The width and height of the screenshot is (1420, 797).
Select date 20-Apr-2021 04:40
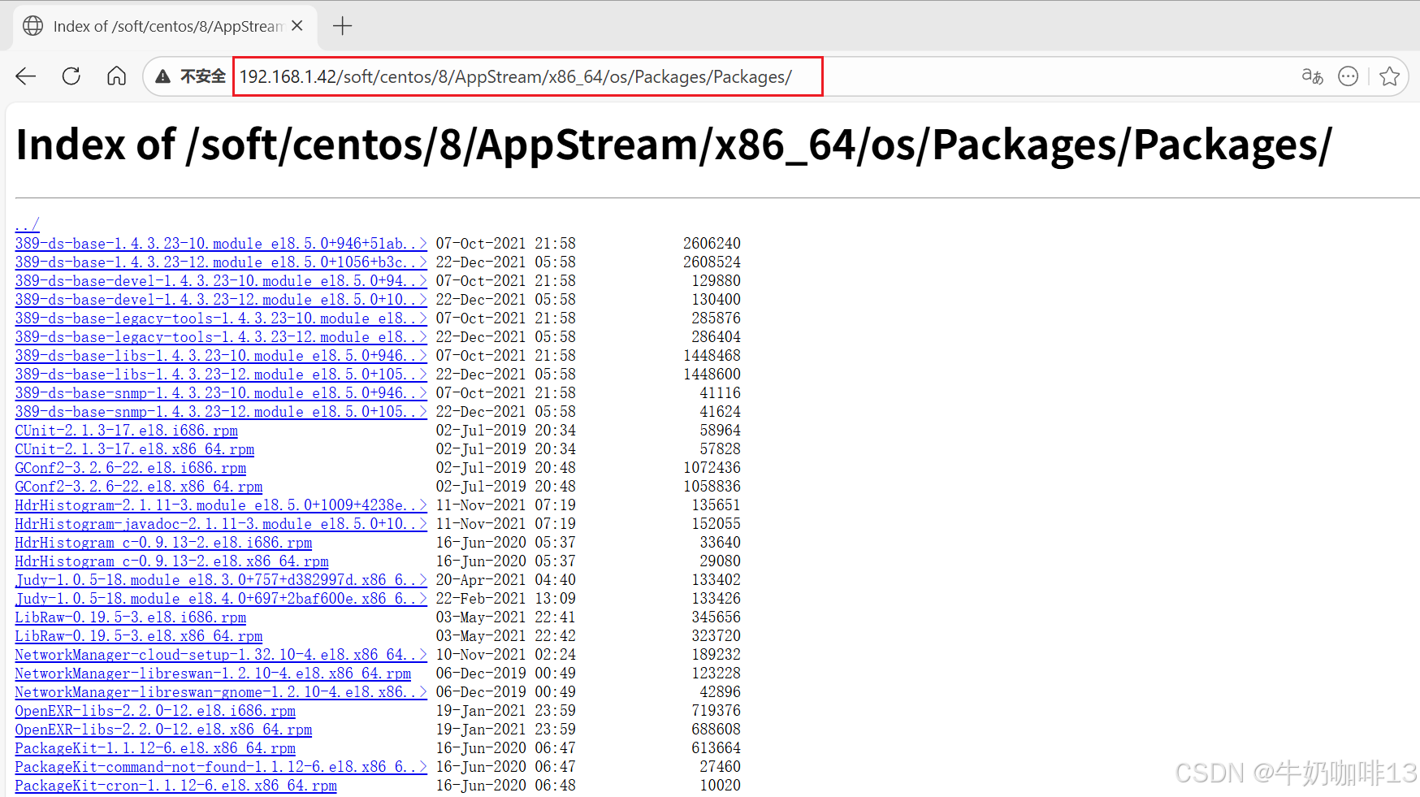[x=505, y=580]
